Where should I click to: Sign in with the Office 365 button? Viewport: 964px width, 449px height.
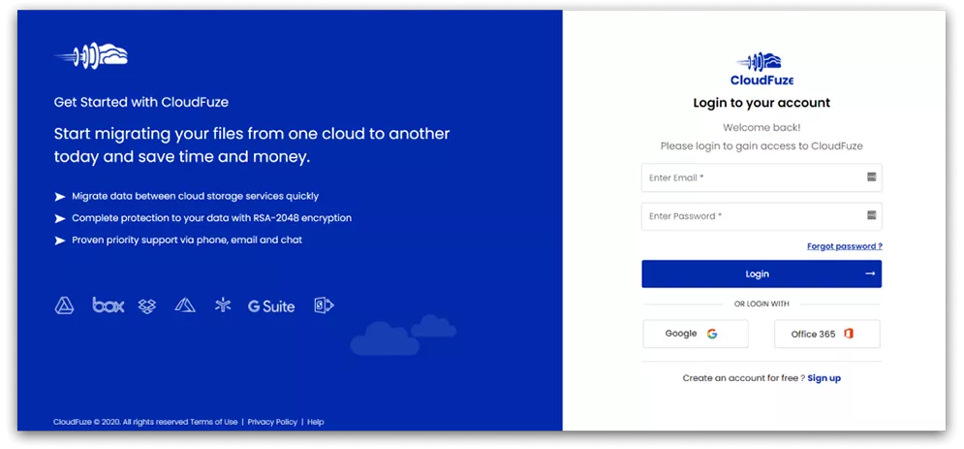[x=826, y=334]
